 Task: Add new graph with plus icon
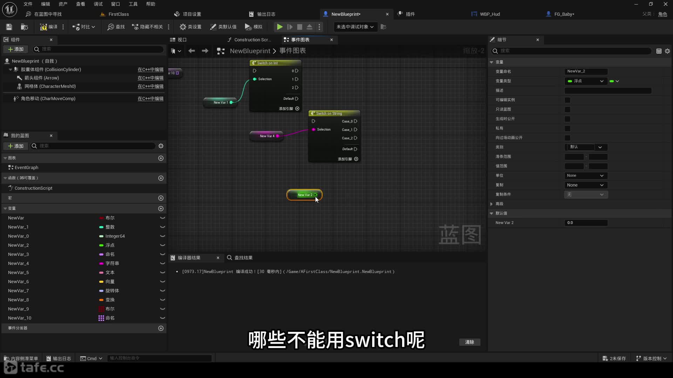[x=161, y=158]
